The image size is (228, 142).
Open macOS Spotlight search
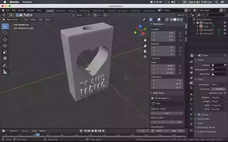point(217,2)
